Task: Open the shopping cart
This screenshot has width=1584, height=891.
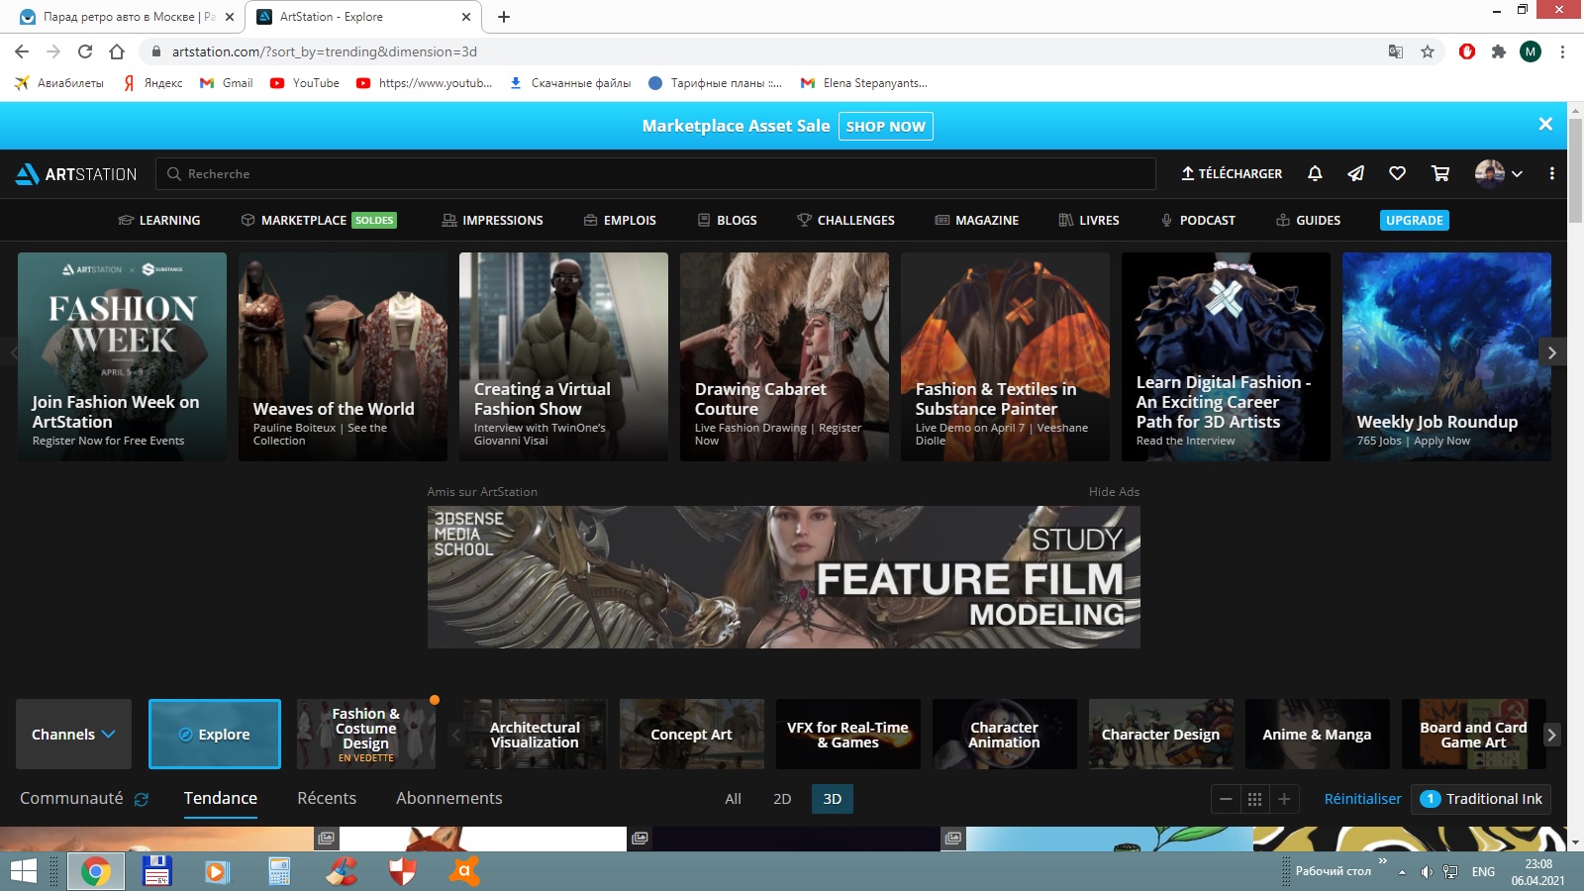Action: coord(1440,173)
